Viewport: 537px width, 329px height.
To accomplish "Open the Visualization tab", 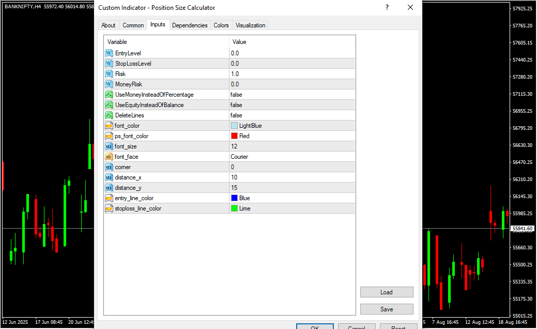I will 250,25.
